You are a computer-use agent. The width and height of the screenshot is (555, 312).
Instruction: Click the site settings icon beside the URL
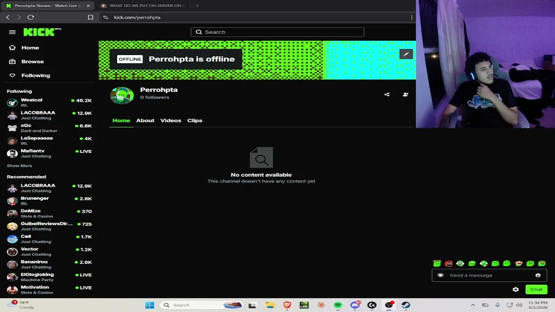pos(105,17)
